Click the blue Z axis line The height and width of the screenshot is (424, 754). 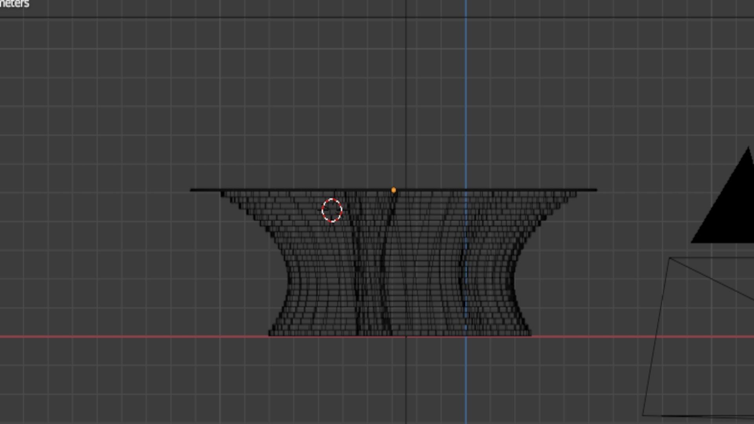[x=466, y=98]
